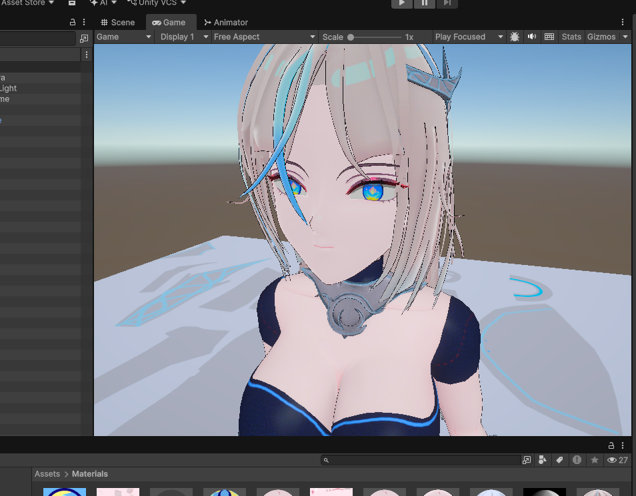This screenshot has width=636, height=496.
Task: Toggle Mute Audio speaker icon
Action: pos(532,37)
